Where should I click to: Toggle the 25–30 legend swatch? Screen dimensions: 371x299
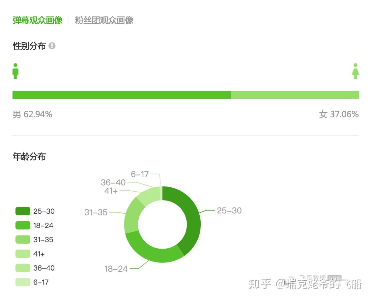[x=23, y=211]
